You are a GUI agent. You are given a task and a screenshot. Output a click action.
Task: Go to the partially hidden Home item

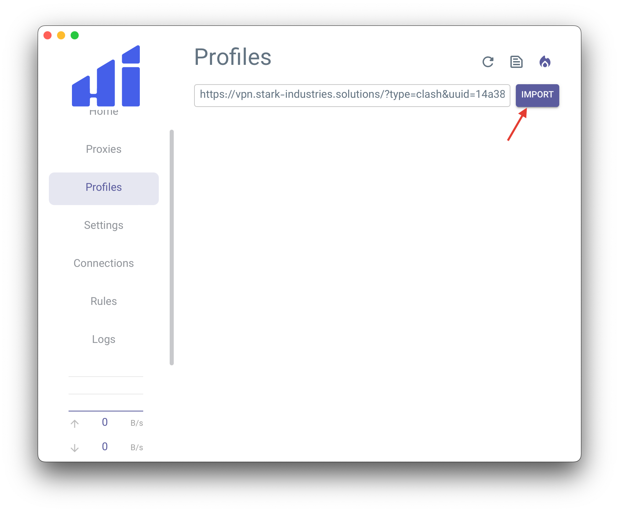104,112
